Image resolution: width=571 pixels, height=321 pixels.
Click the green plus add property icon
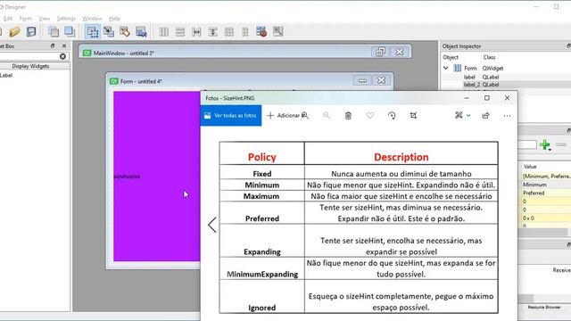[x=545, y=144]
